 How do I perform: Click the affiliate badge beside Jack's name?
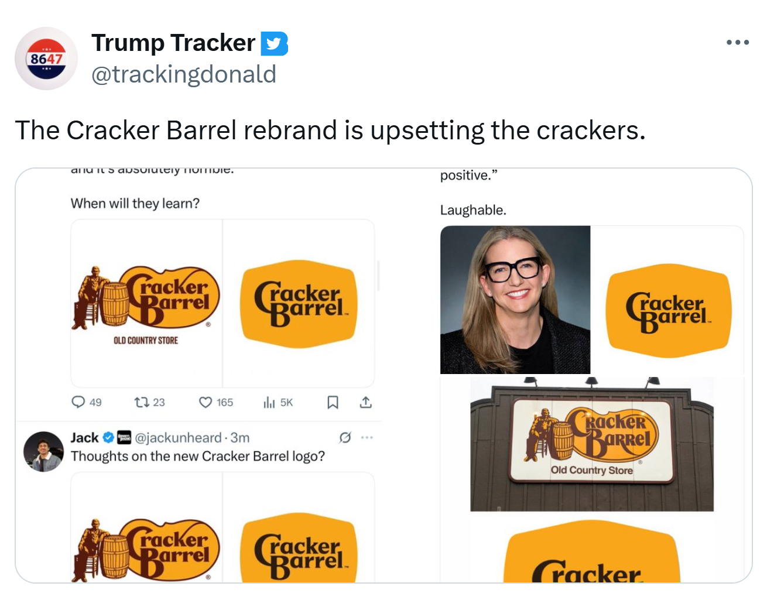(124, 437)
